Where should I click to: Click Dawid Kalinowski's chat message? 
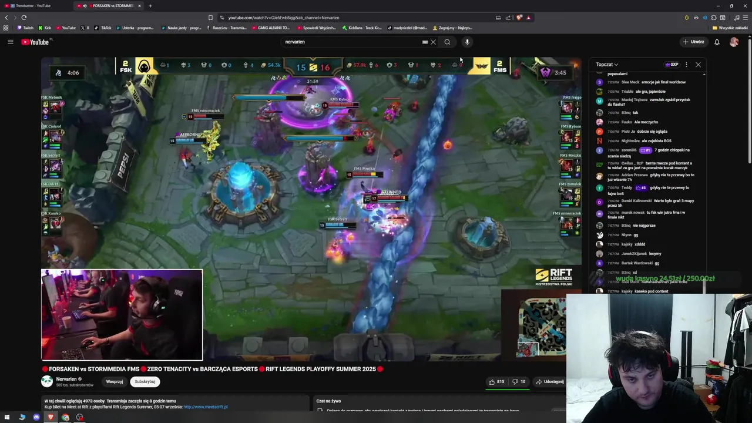click(x=652, y=203)
